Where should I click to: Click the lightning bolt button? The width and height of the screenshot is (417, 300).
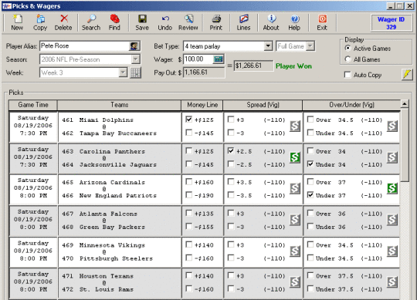[407, 75]
